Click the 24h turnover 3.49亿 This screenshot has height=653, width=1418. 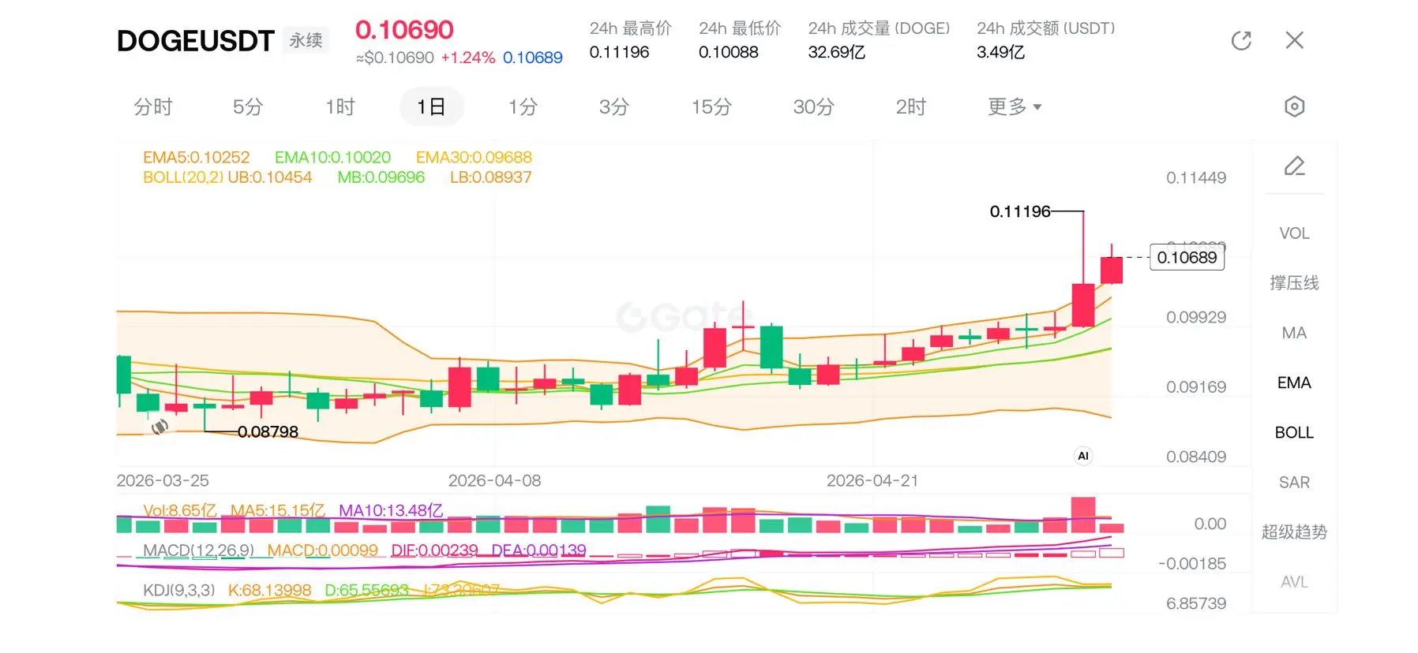point(1000,52)
